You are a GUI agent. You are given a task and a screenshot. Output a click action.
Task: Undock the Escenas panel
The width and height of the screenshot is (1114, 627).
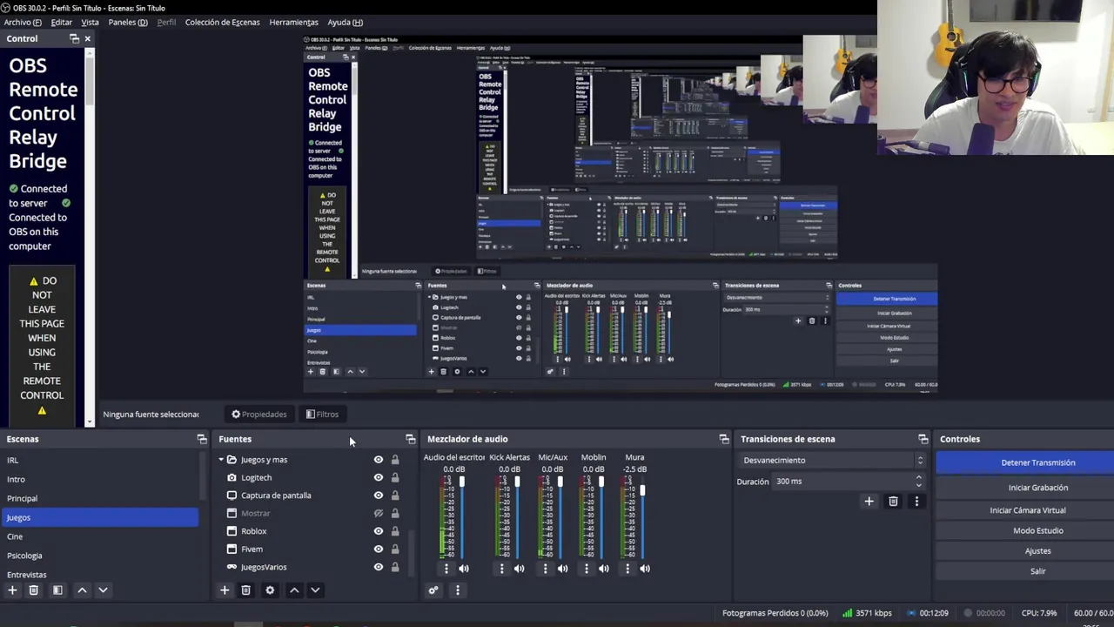tap(202, 439)
